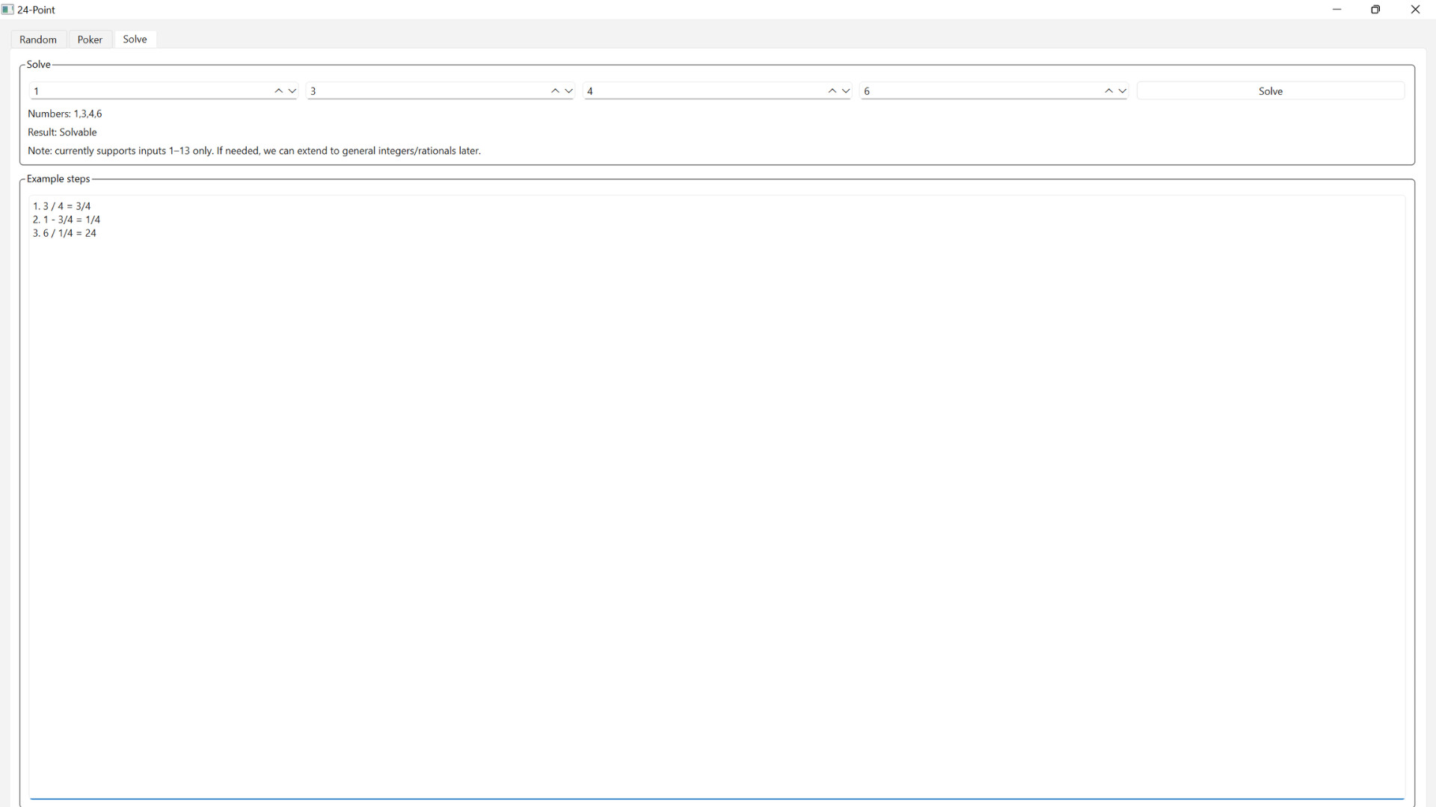Screen dimensions: 1436x807
Task: Click the Example steps text area
Action: 717,497
